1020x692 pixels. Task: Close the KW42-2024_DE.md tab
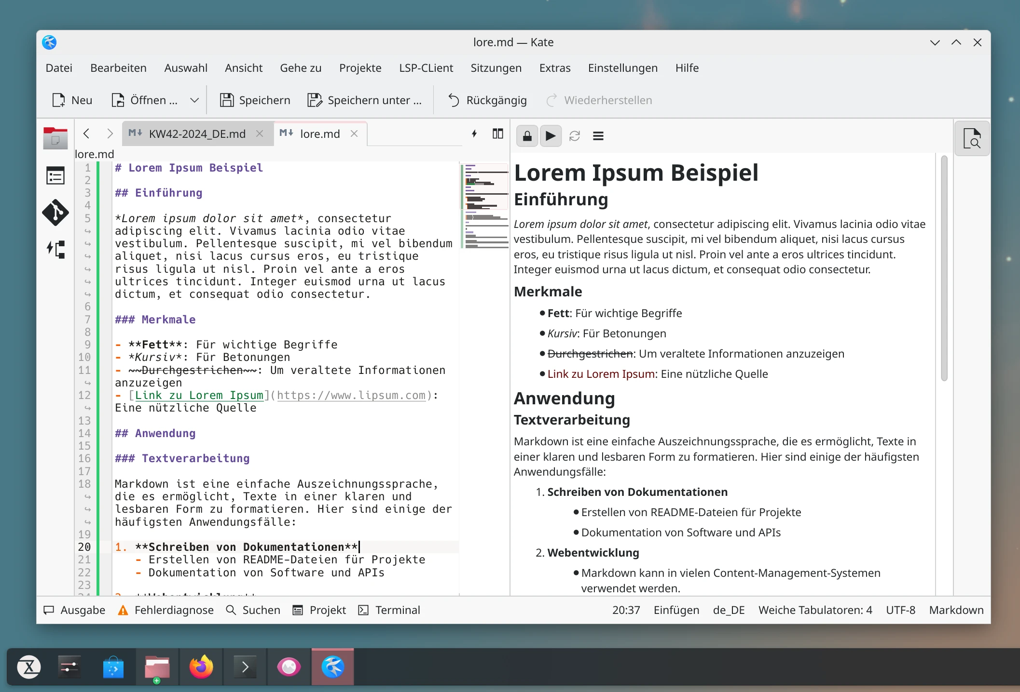pos(260,133)
